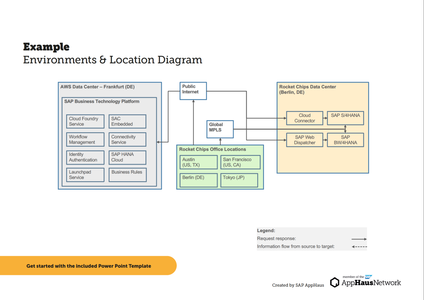The width and height of the screenshot is (424, 300).
Task: Click the SAP S/4HANA component
Action: (345, 118)
